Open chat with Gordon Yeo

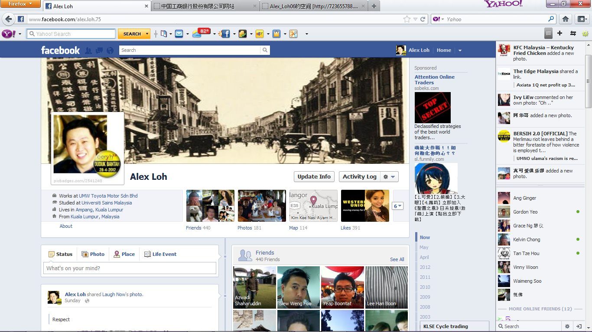point(539,212)
